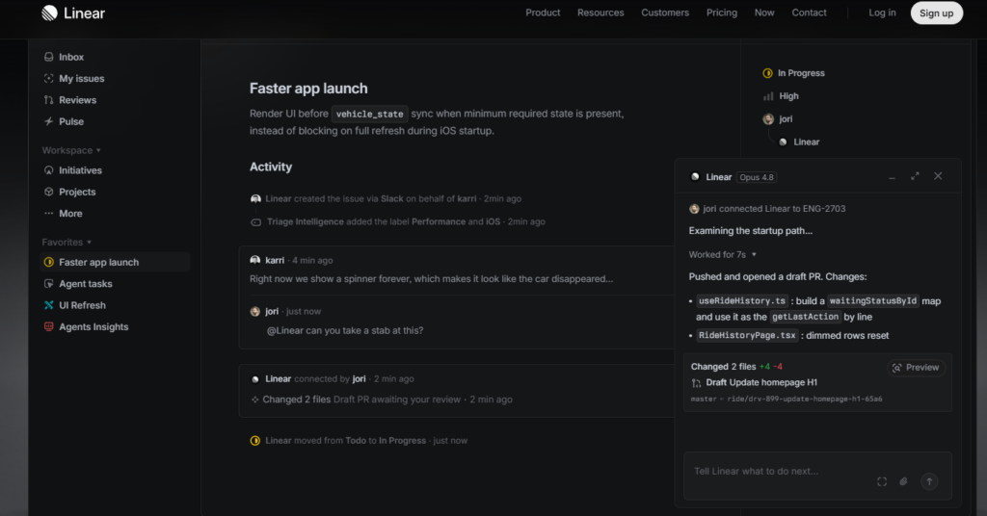Click jori's avatar in the assignee row

click(768, 118)
